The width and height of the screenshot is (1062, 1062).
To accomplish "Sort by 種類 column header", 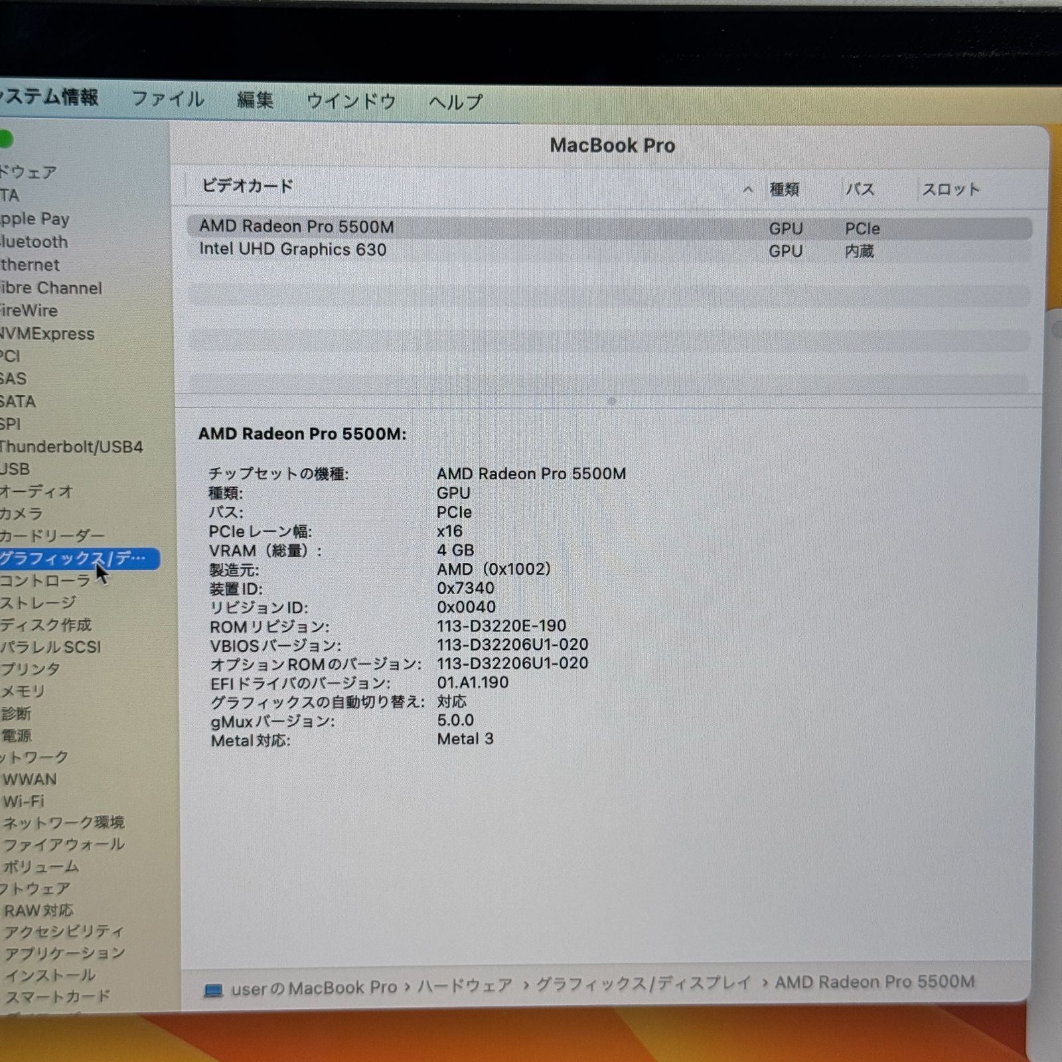I will (784, 189).
